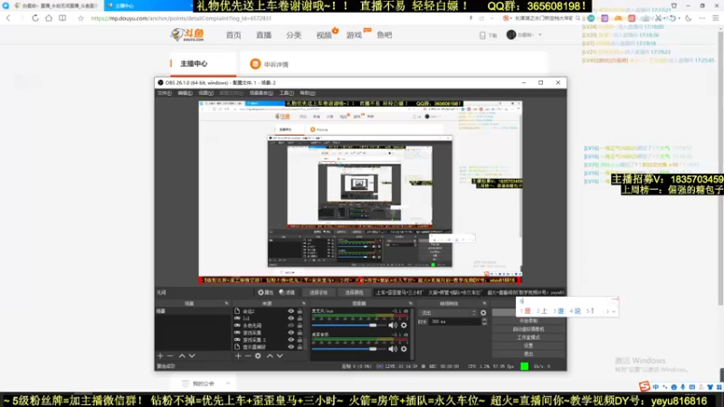The width and height of the screenshot is (724, 407).
Task: Toggle visibility of the 游戏采集 source
Action: [291, 332]
